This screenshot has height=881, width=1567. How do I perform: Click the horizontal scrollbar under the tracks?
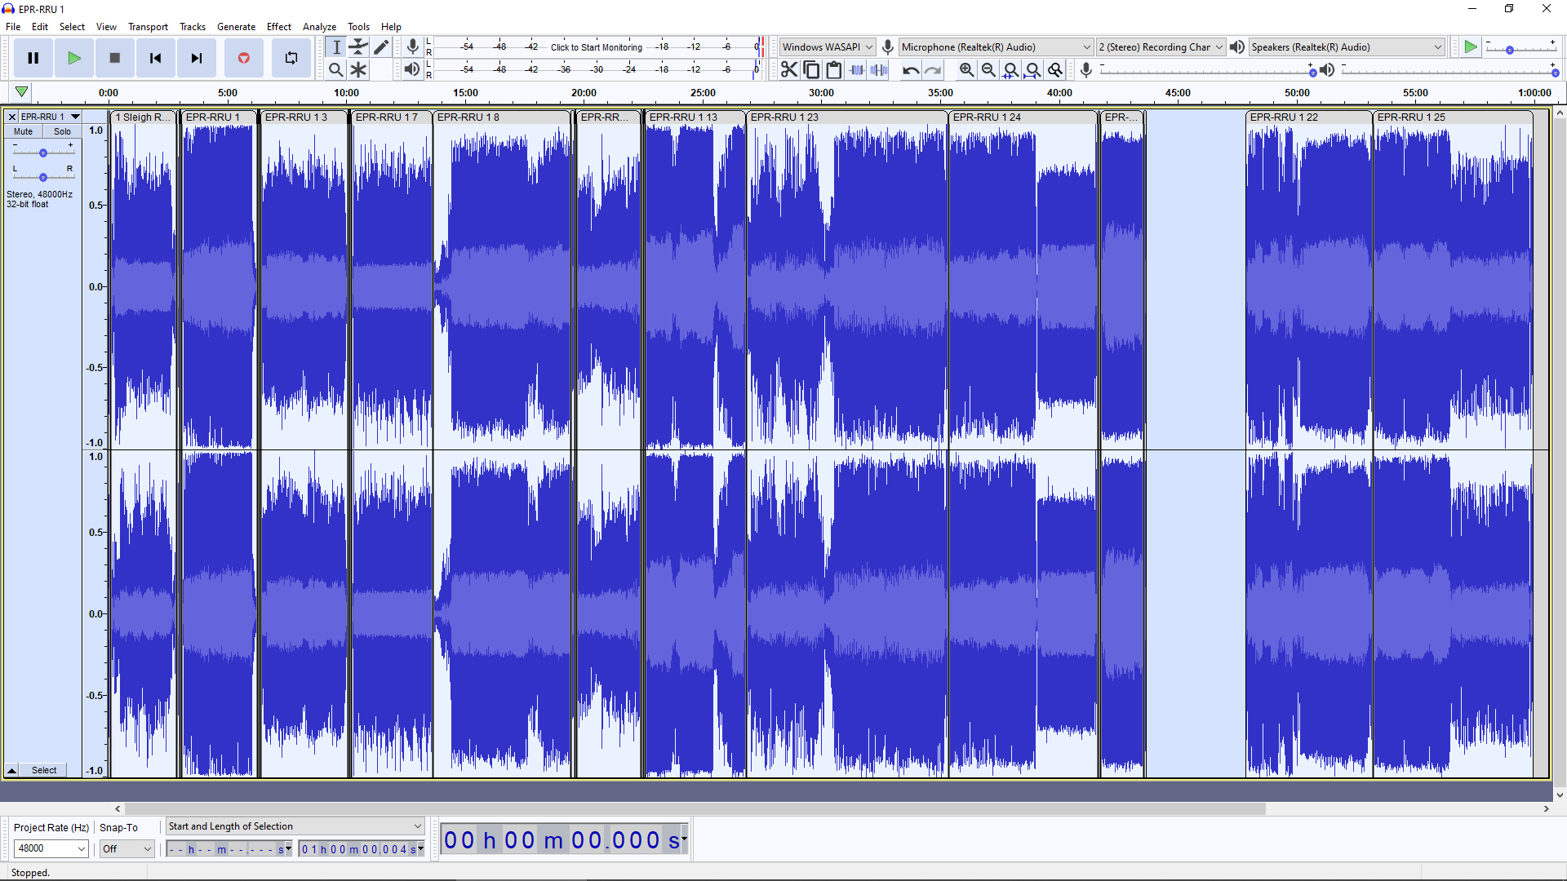pyautogui.click(x=694, y=808)
